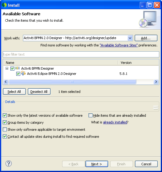
Task: Click the help question mark icon
Action: [x=9, y=163]
